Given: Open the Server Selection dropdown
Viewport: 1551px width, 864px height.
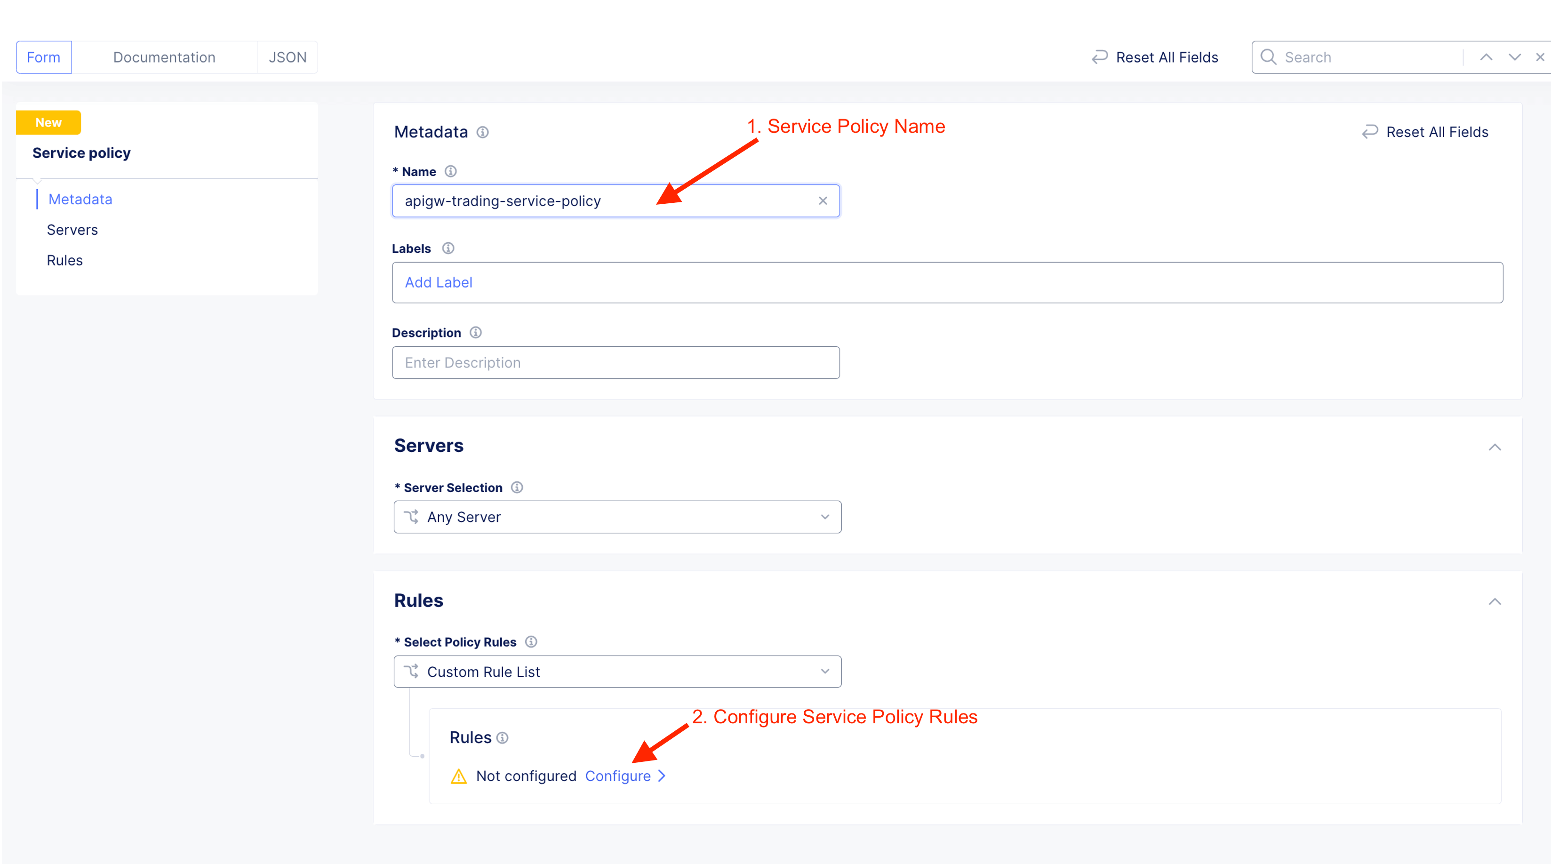Looking at the screenshot, I should 617,517.
